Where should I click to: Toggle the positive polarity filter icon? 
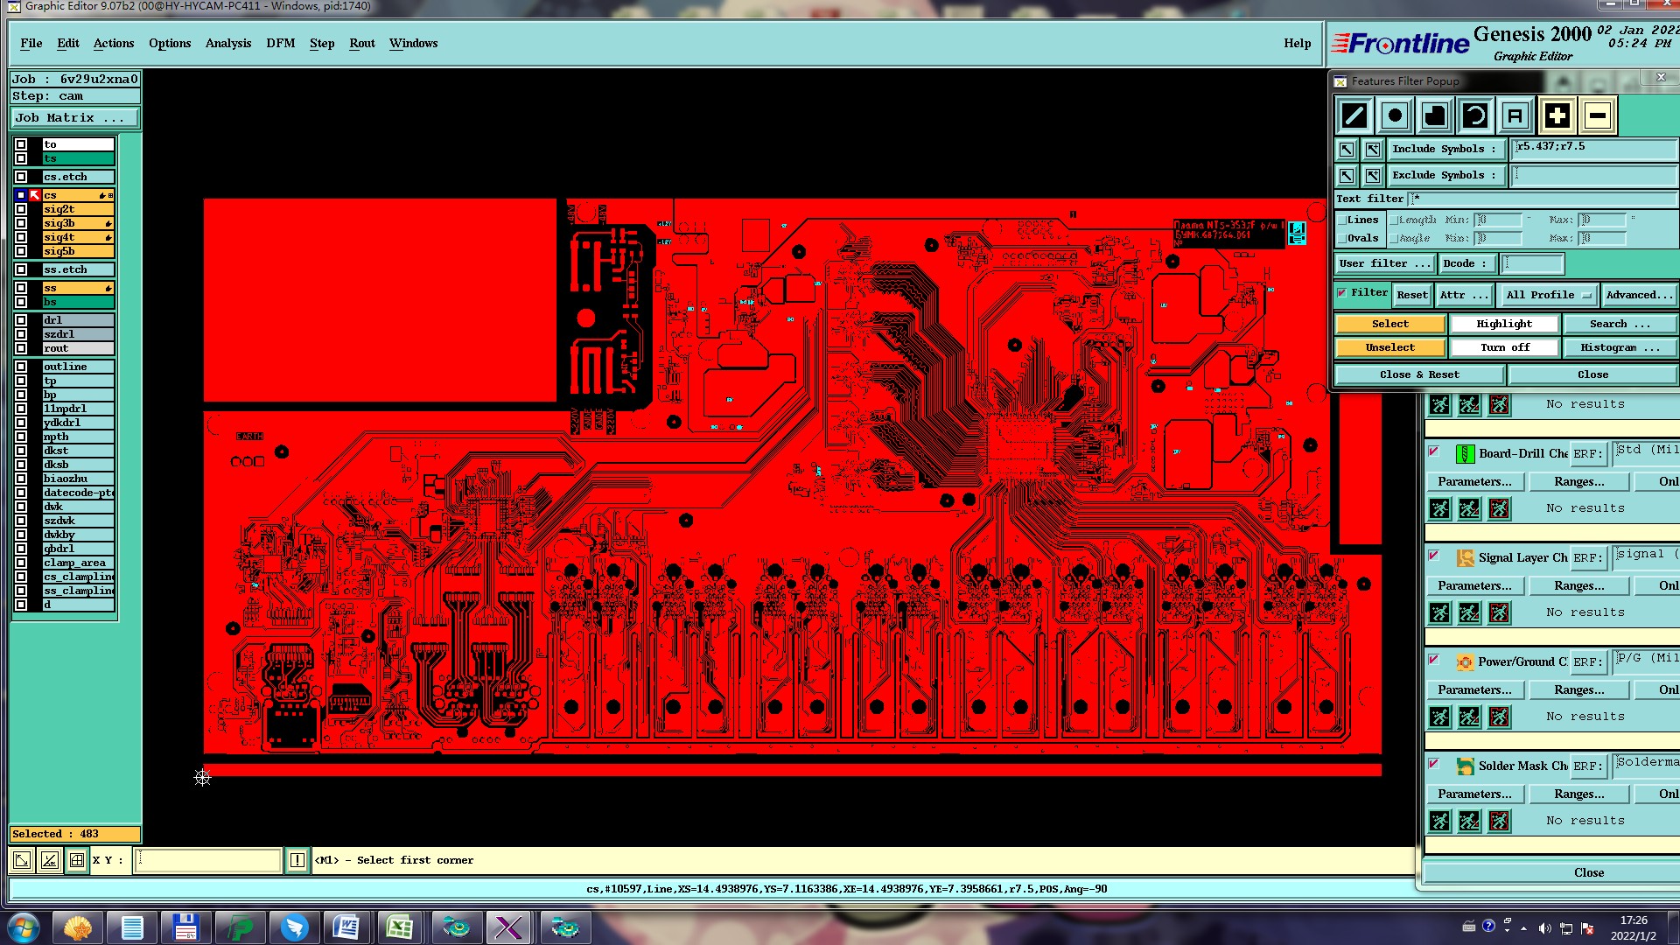click(1557, 115)
